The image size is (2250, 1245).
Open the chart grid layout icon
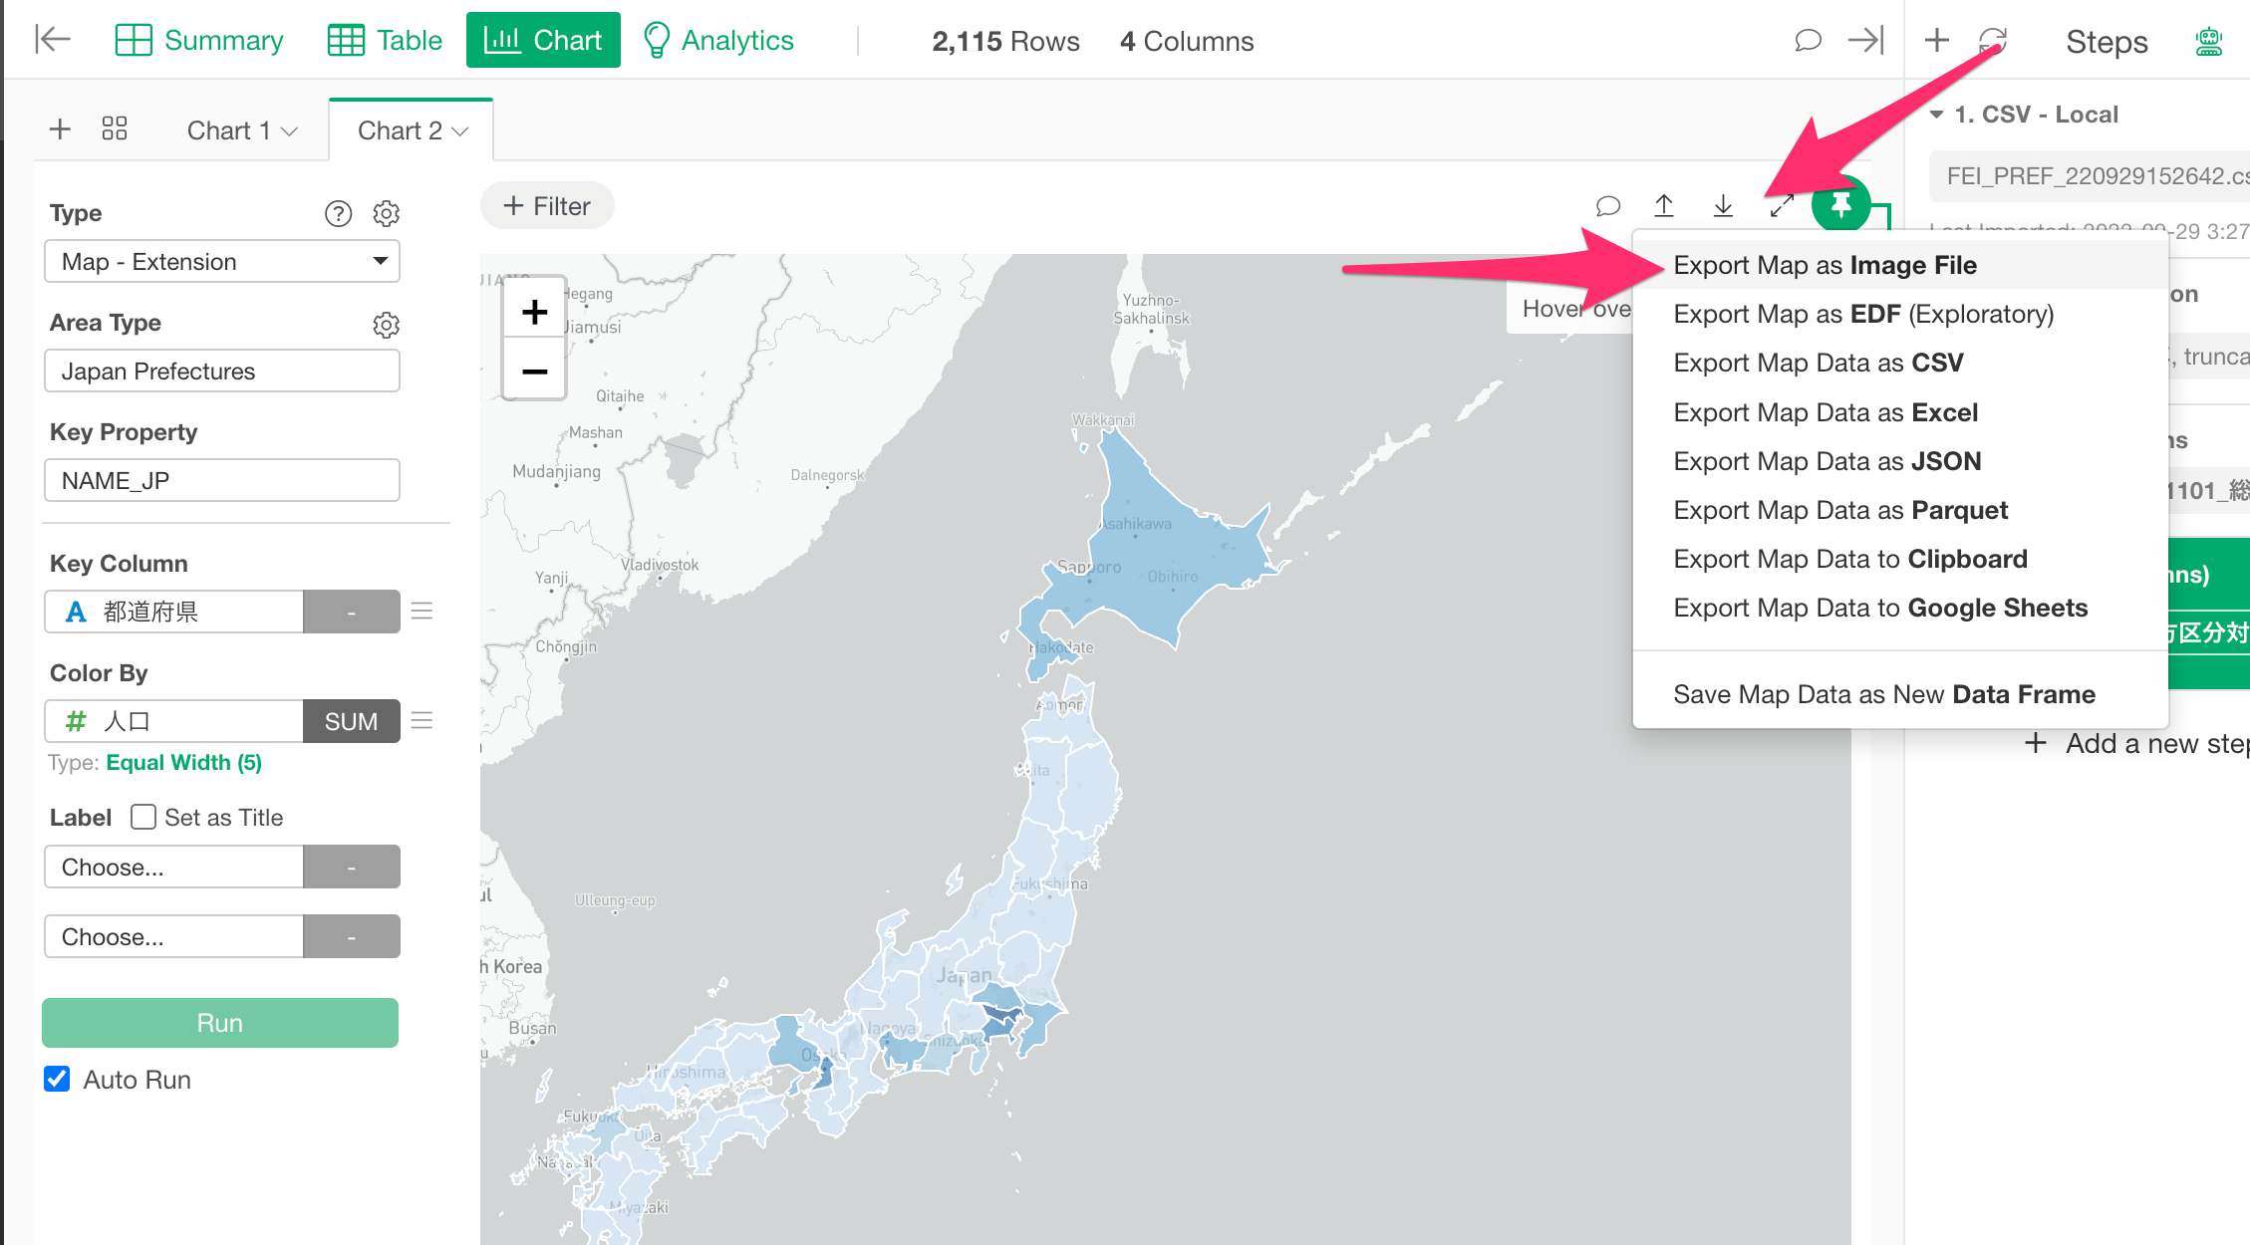point(115,129)
